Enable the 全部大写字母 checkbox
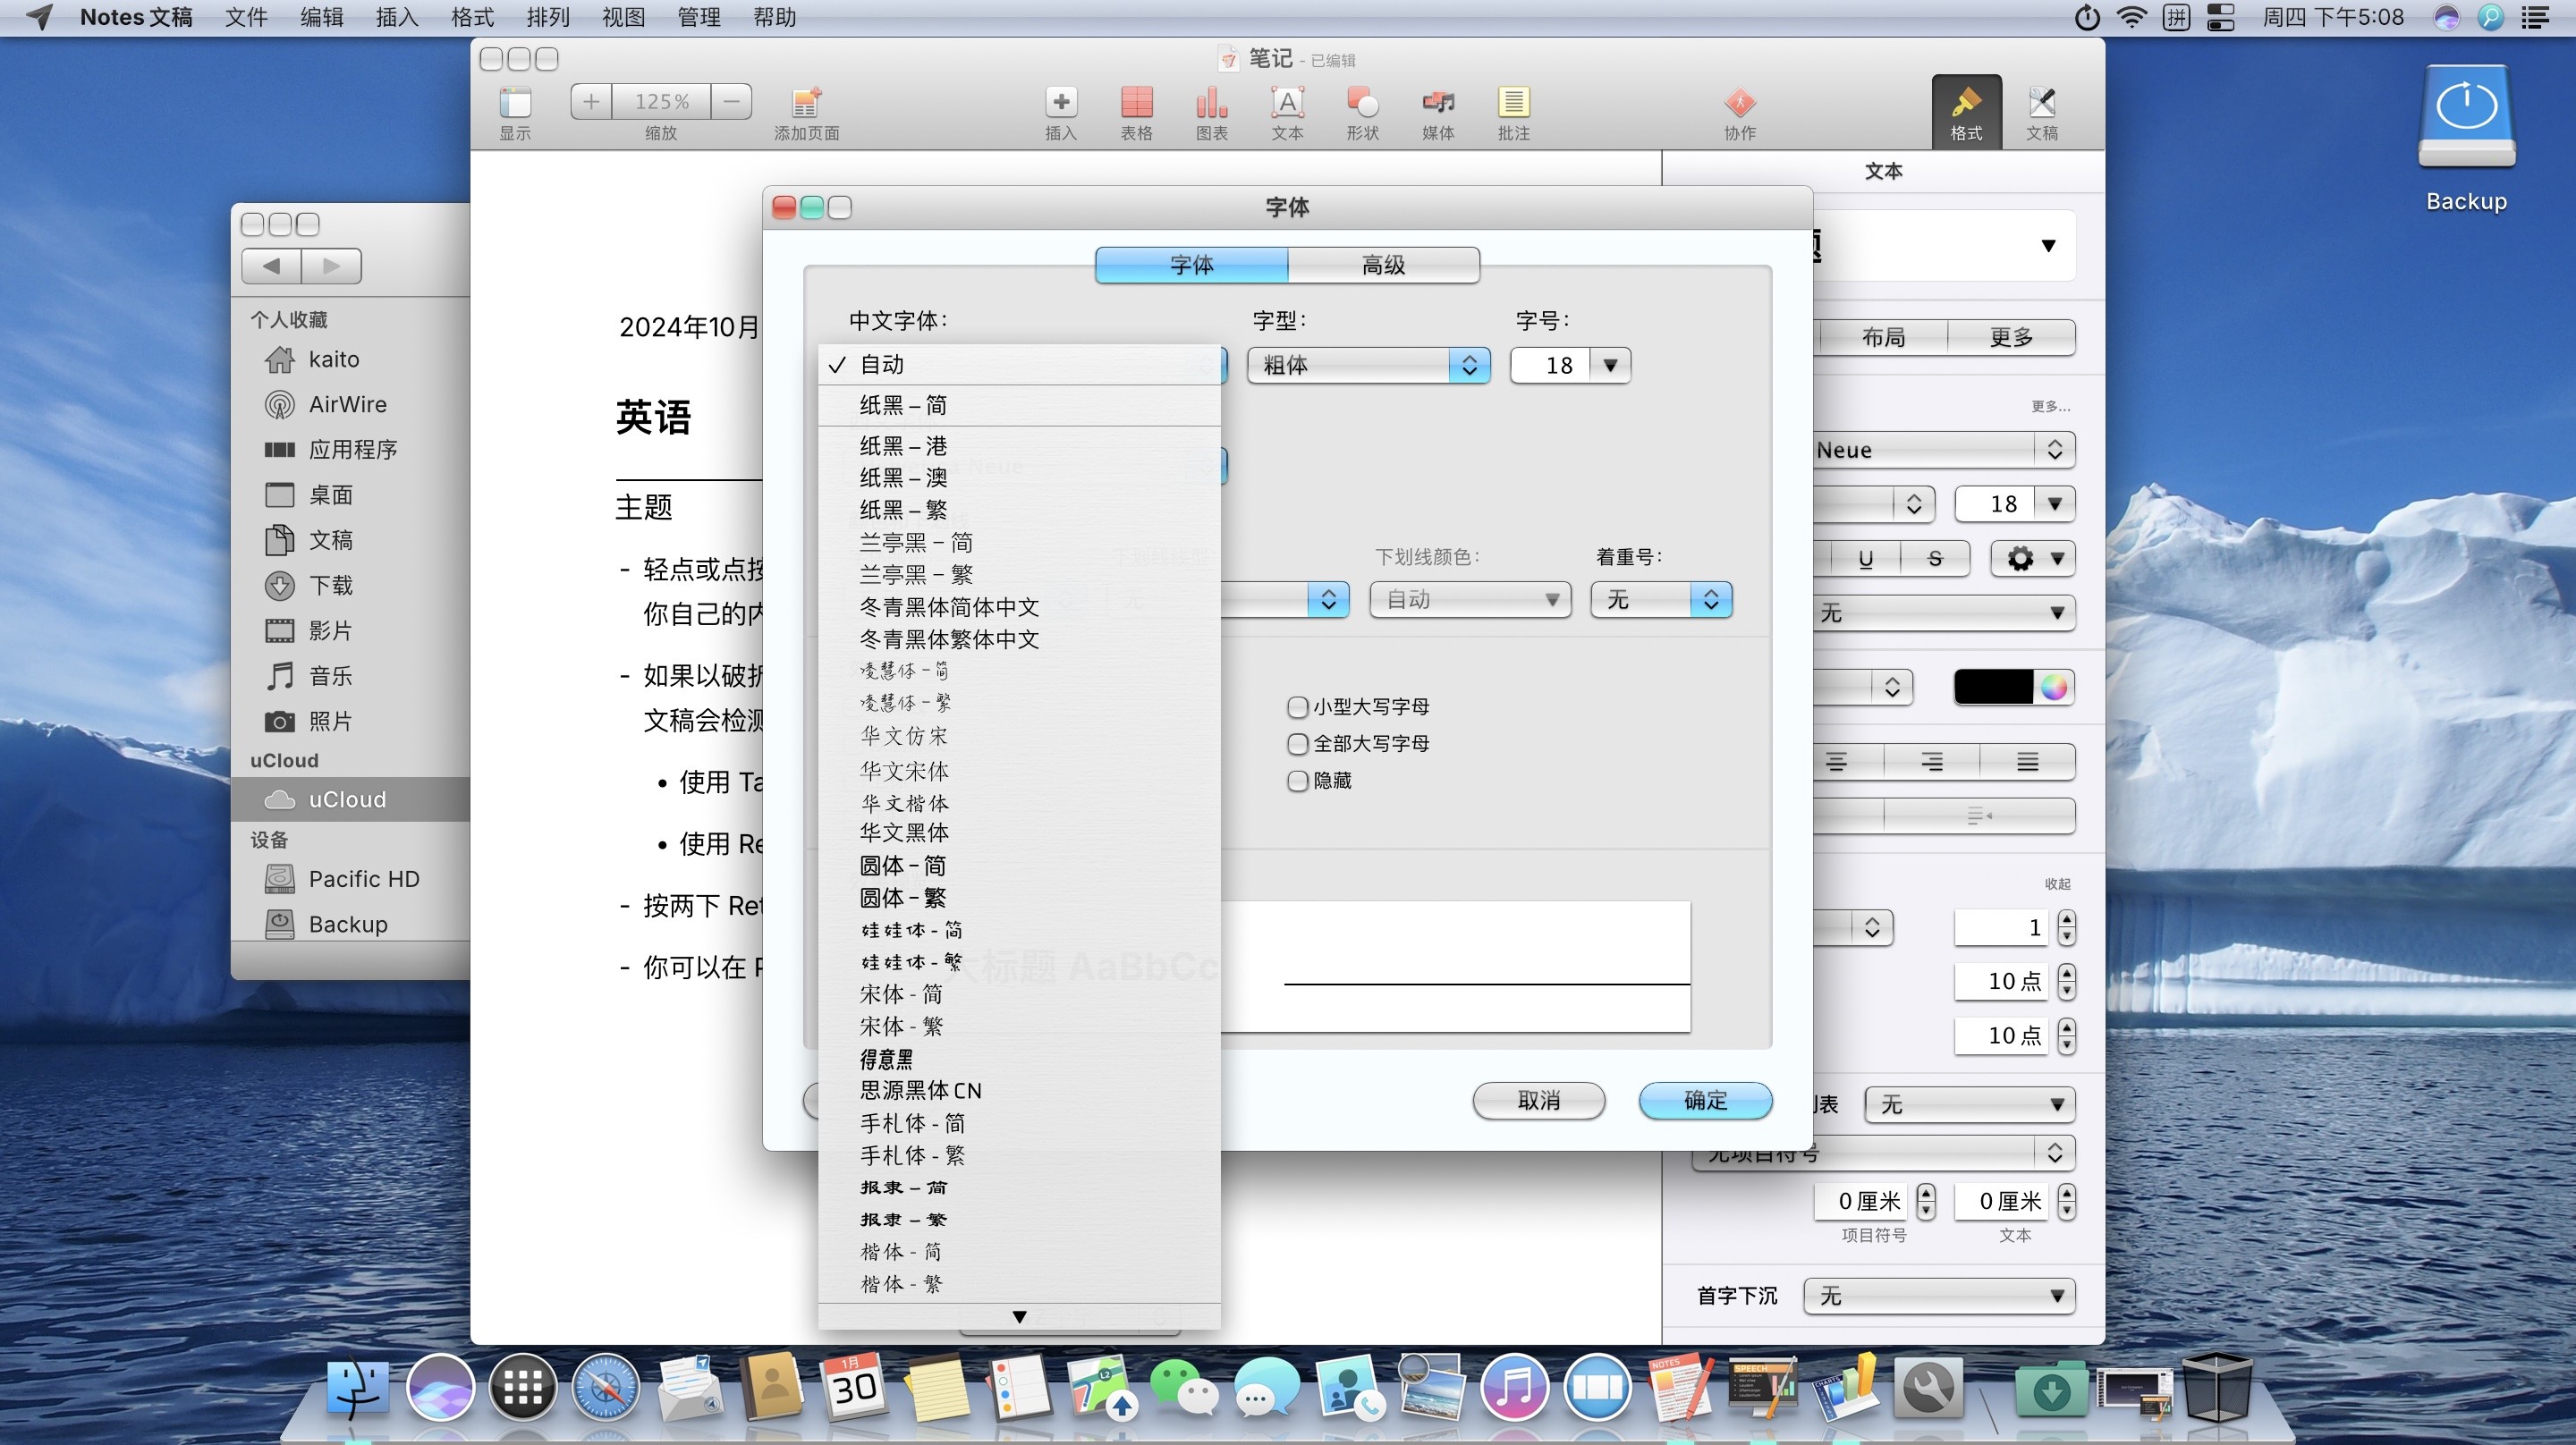 [x=1298, y=744]
